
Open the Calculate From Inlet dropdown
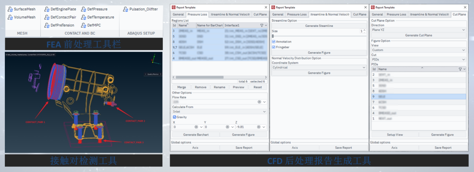pyautogui.click(x=219, y=111)
